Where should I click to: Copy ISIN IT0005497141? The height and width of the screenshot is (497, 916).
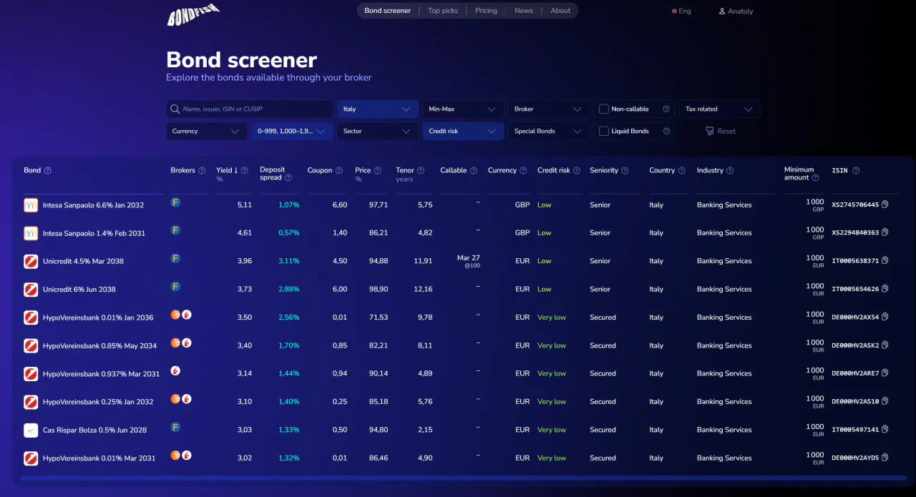[x=885, y=430]
